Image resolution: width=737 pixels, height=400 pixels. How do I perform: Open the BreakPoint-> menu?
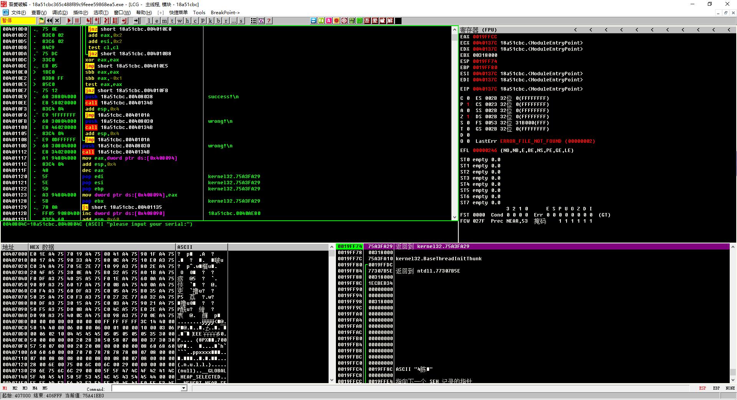pyautogui.click(x=225, y=13)
